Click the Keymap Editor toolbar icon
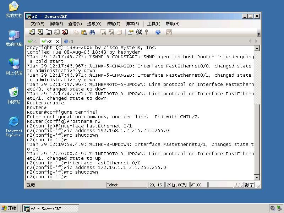Viewport: 284px width, 213px height. pyautogui.click(x=139, y=32)
